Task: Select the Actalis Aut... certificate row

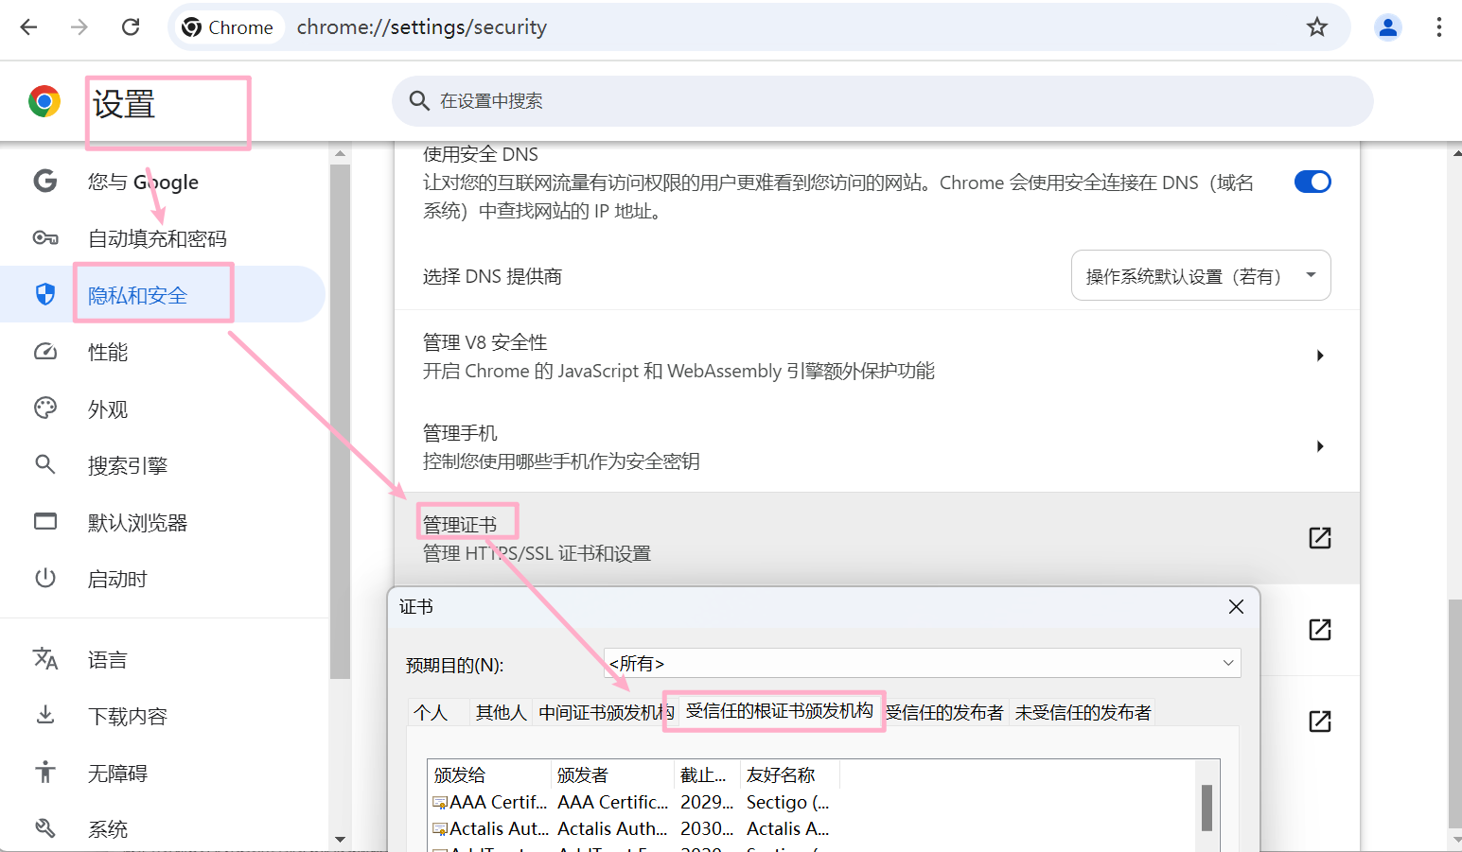Action: pos(631,829)
